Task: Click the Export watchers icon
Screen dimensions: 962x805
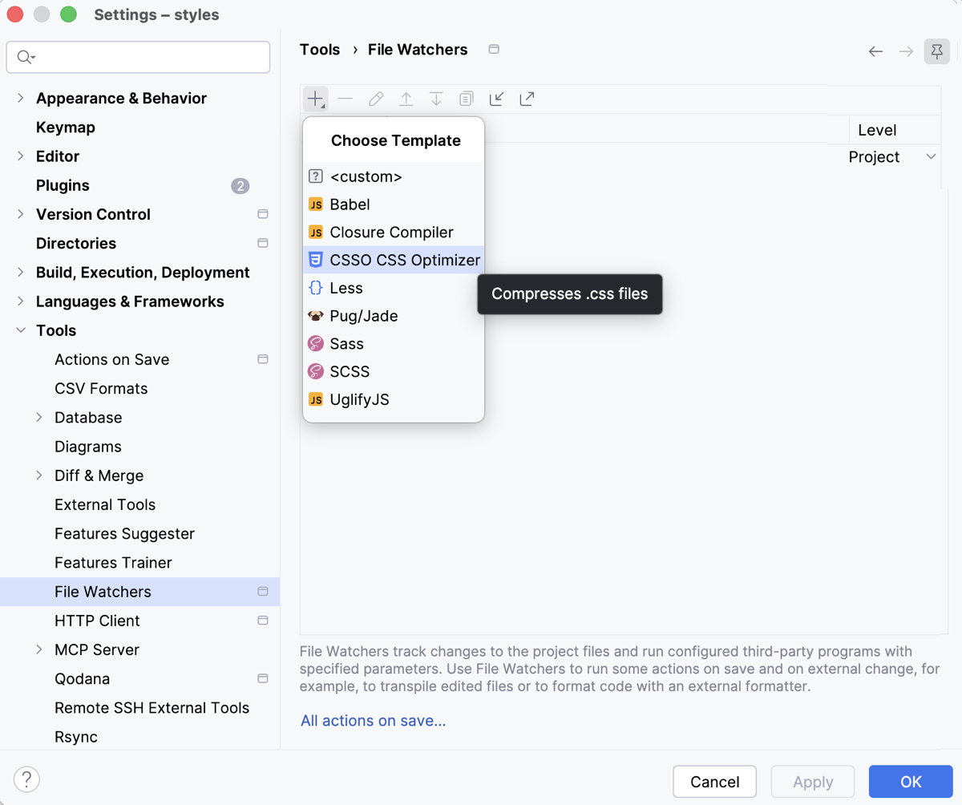Action: pos(527,99)
